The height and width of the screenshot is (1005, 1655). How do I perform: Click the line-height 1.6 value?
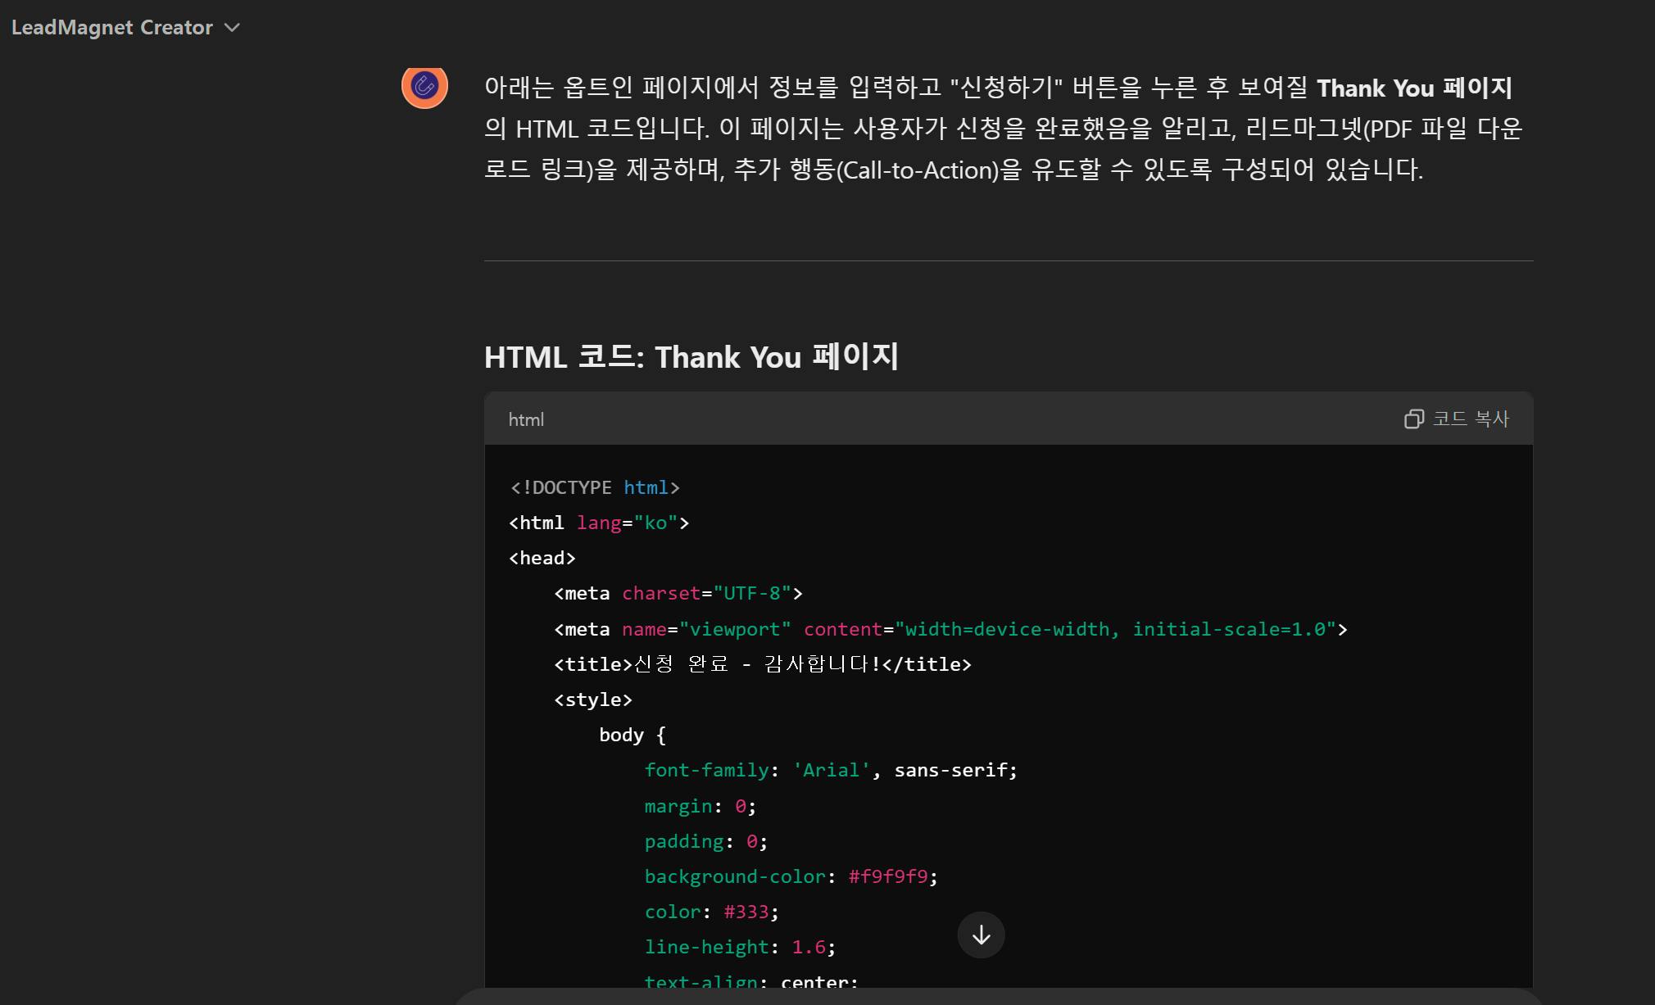(809, 947)
